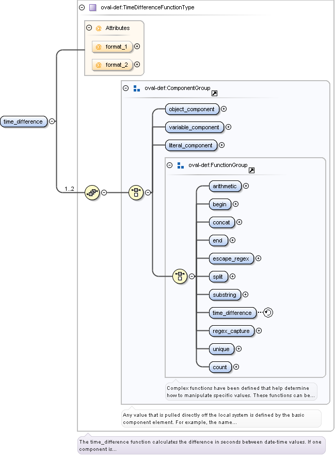Viewport: 335px width, 456px height.
Task: Select the variable_component element
Action: (x=194, y=127)
